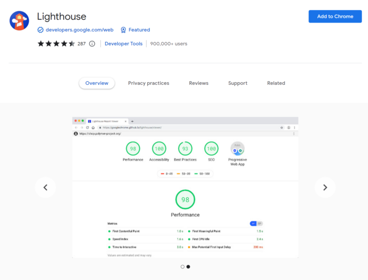Show the previous screenshot with left arrow
Viewport: 368px width, 280px height.
point(45,187)
